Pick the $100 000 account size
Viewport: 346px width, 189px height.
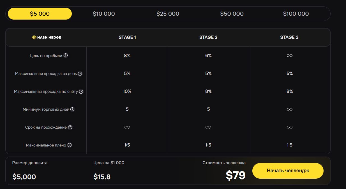coord(296,14)
